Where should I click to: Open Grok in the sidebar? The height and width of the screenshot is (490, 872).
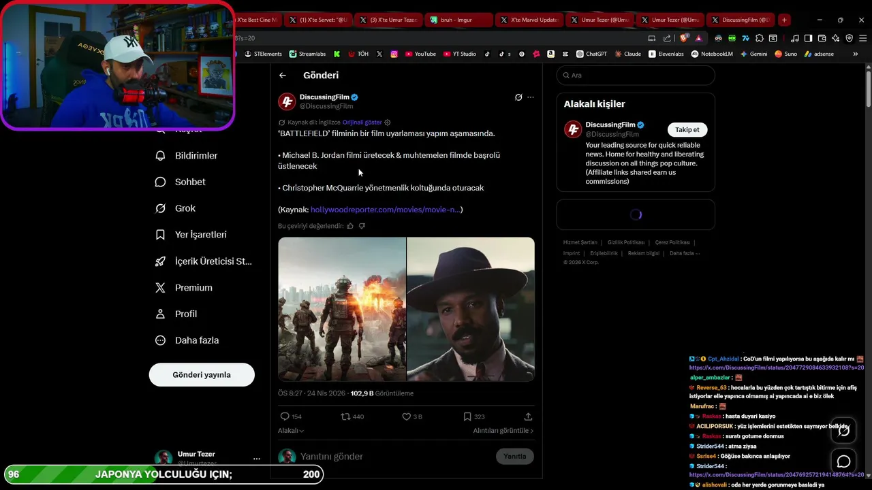(x=176, y=208)
